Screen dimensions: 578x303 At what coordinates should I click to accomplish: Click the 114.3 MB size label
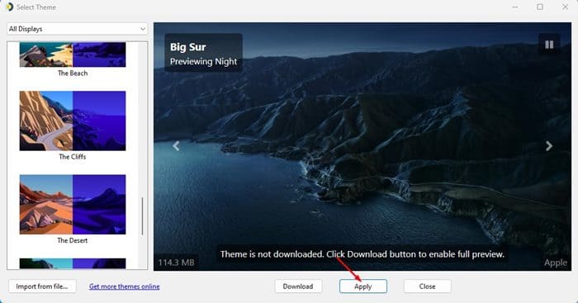(x=176, y=263)
